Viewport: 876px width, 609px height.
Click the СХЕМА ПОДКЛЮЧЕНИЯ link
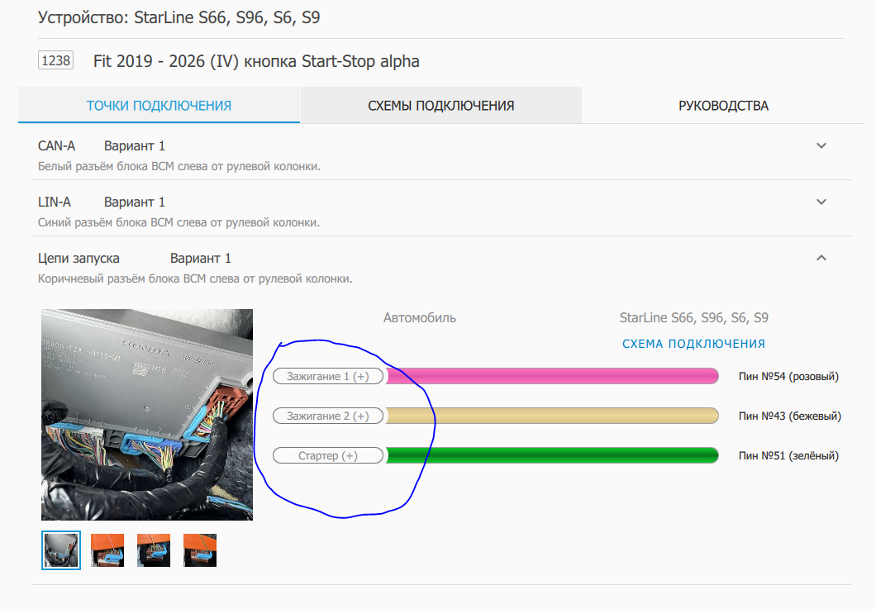click(x=693, y=344)
